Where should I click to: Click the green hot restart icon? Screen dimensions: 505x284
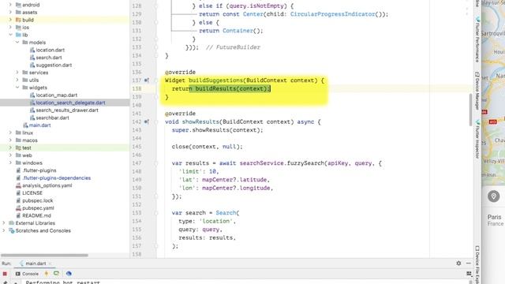point(56,274)
